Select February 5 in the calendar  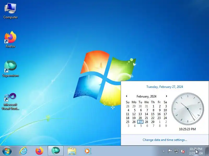(x=135, y=110)
